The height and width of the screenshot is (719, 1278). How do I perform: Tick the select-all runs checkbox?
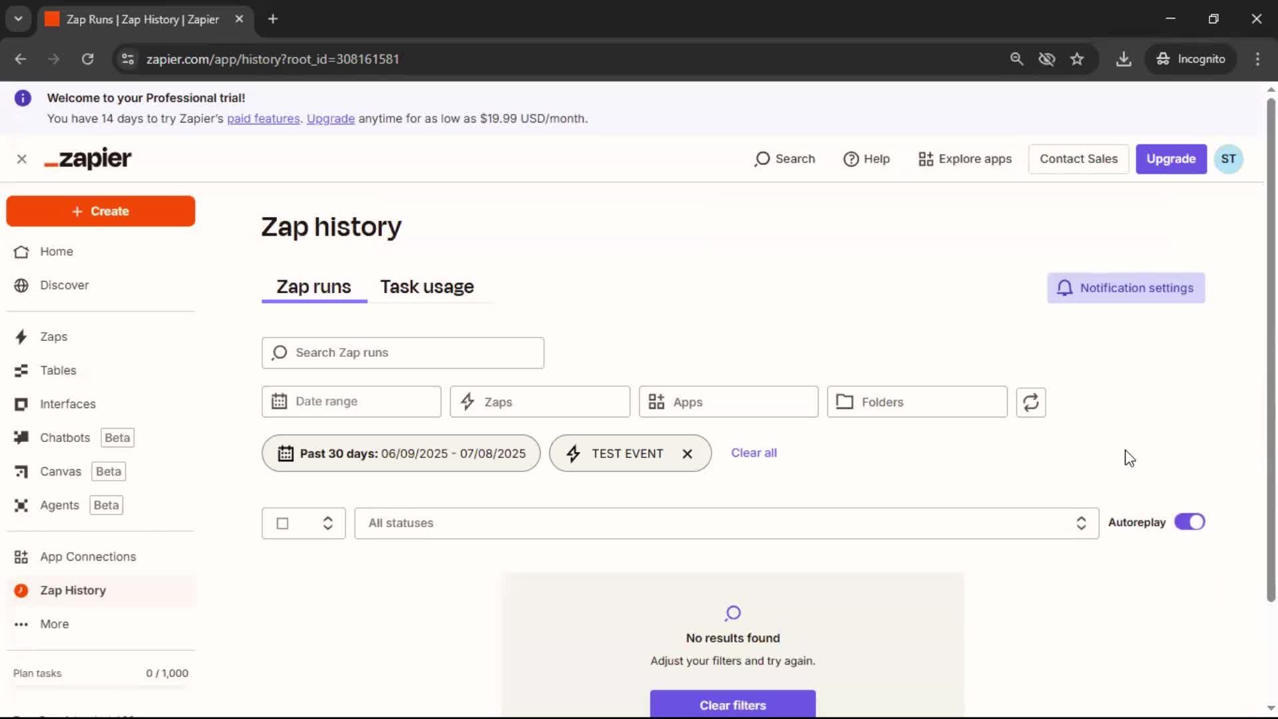pos(282,524)
